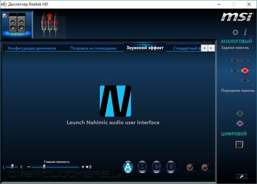The image size is (257, 184).
Task: Click the ЦИФРОВОЙ heading
Action: [234, 134]
